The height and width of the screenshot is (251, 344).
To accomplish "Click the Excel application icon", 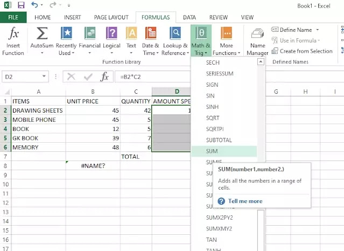I will tap(8, 5).
